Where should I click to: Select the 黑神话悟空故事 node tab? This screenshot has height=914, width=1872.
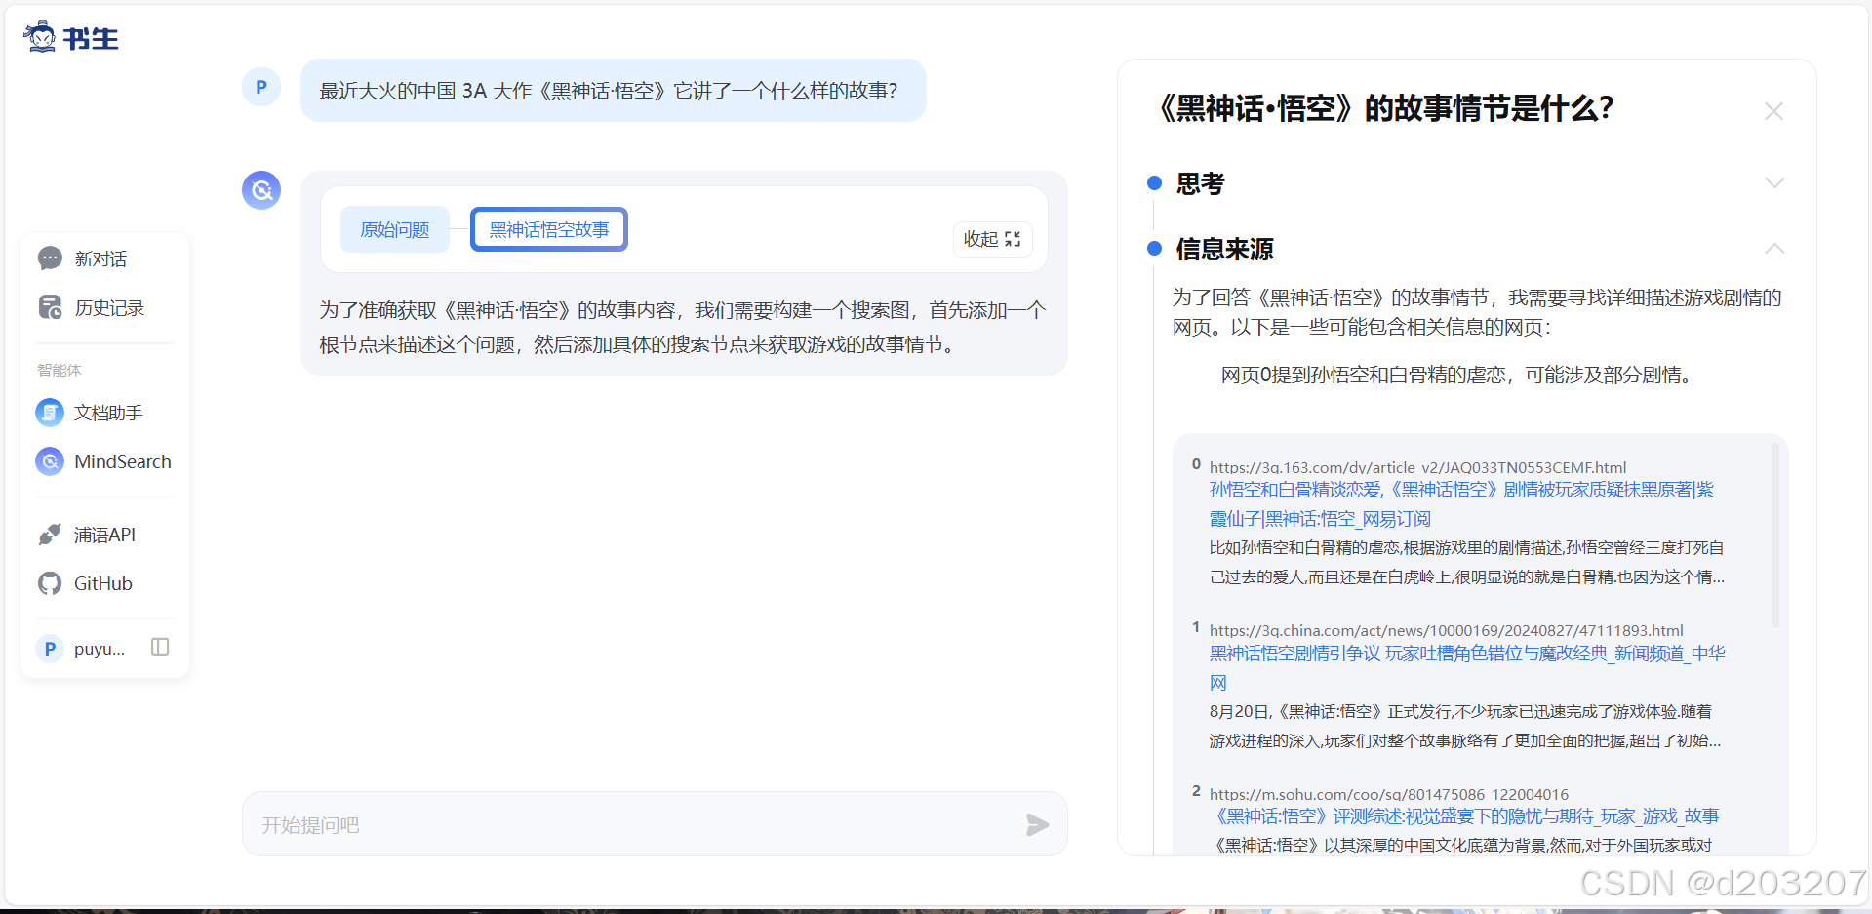coord(548,228)
